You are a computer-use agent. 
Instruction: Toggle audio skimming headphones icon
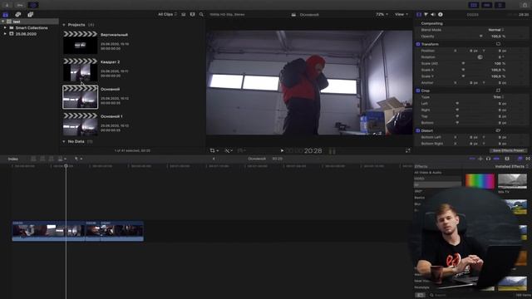[488, 159]
